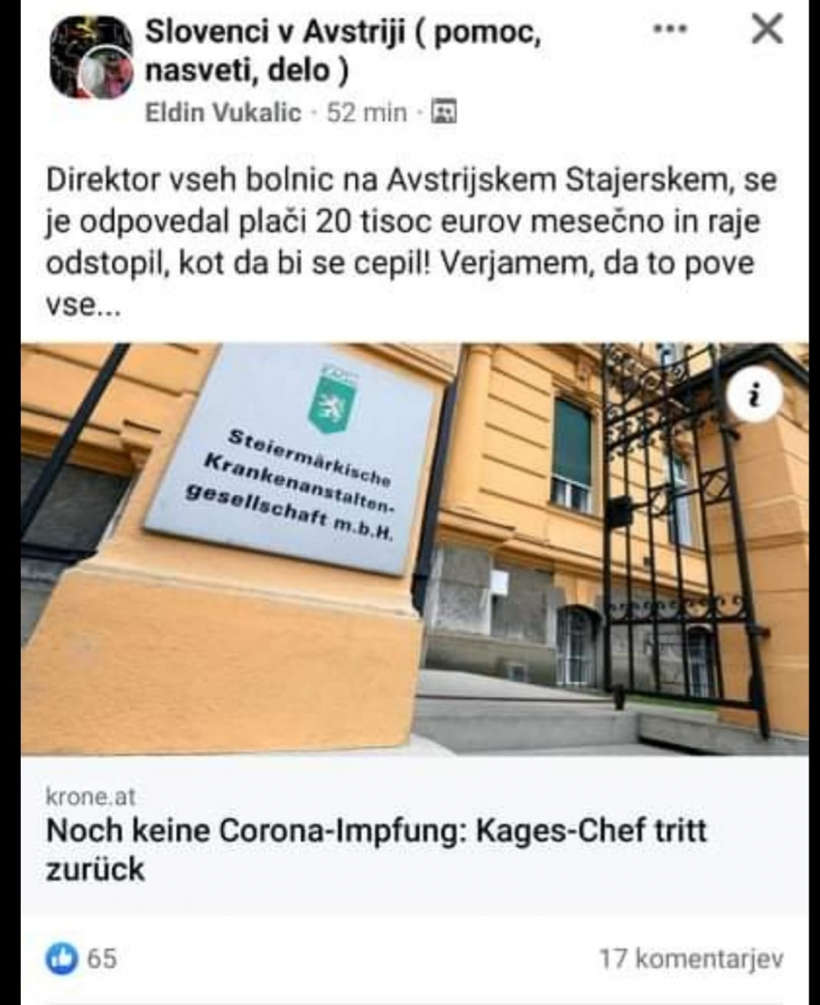The width and height of the screenshot is (820, 1005).
Task: Open the post via 52 min timestamp
Action: click(366, 113)
